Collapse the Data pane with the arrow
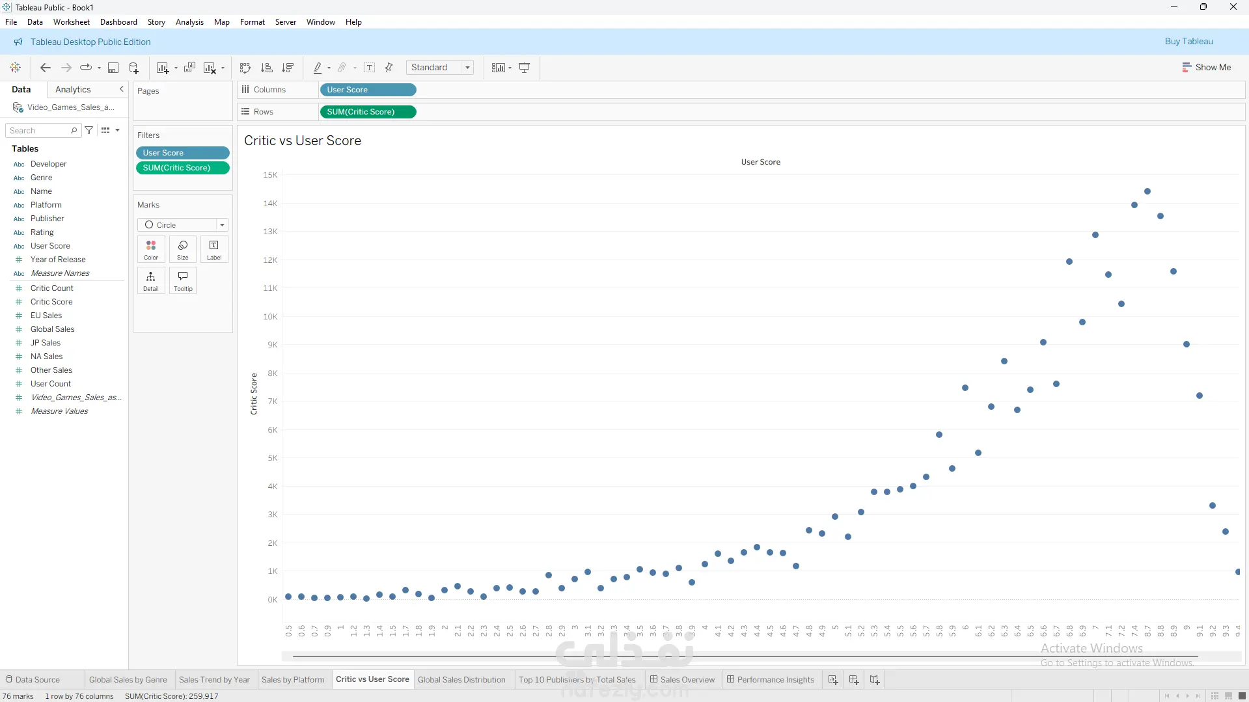Screen dimensions: 1249x702 click(121, 89)
